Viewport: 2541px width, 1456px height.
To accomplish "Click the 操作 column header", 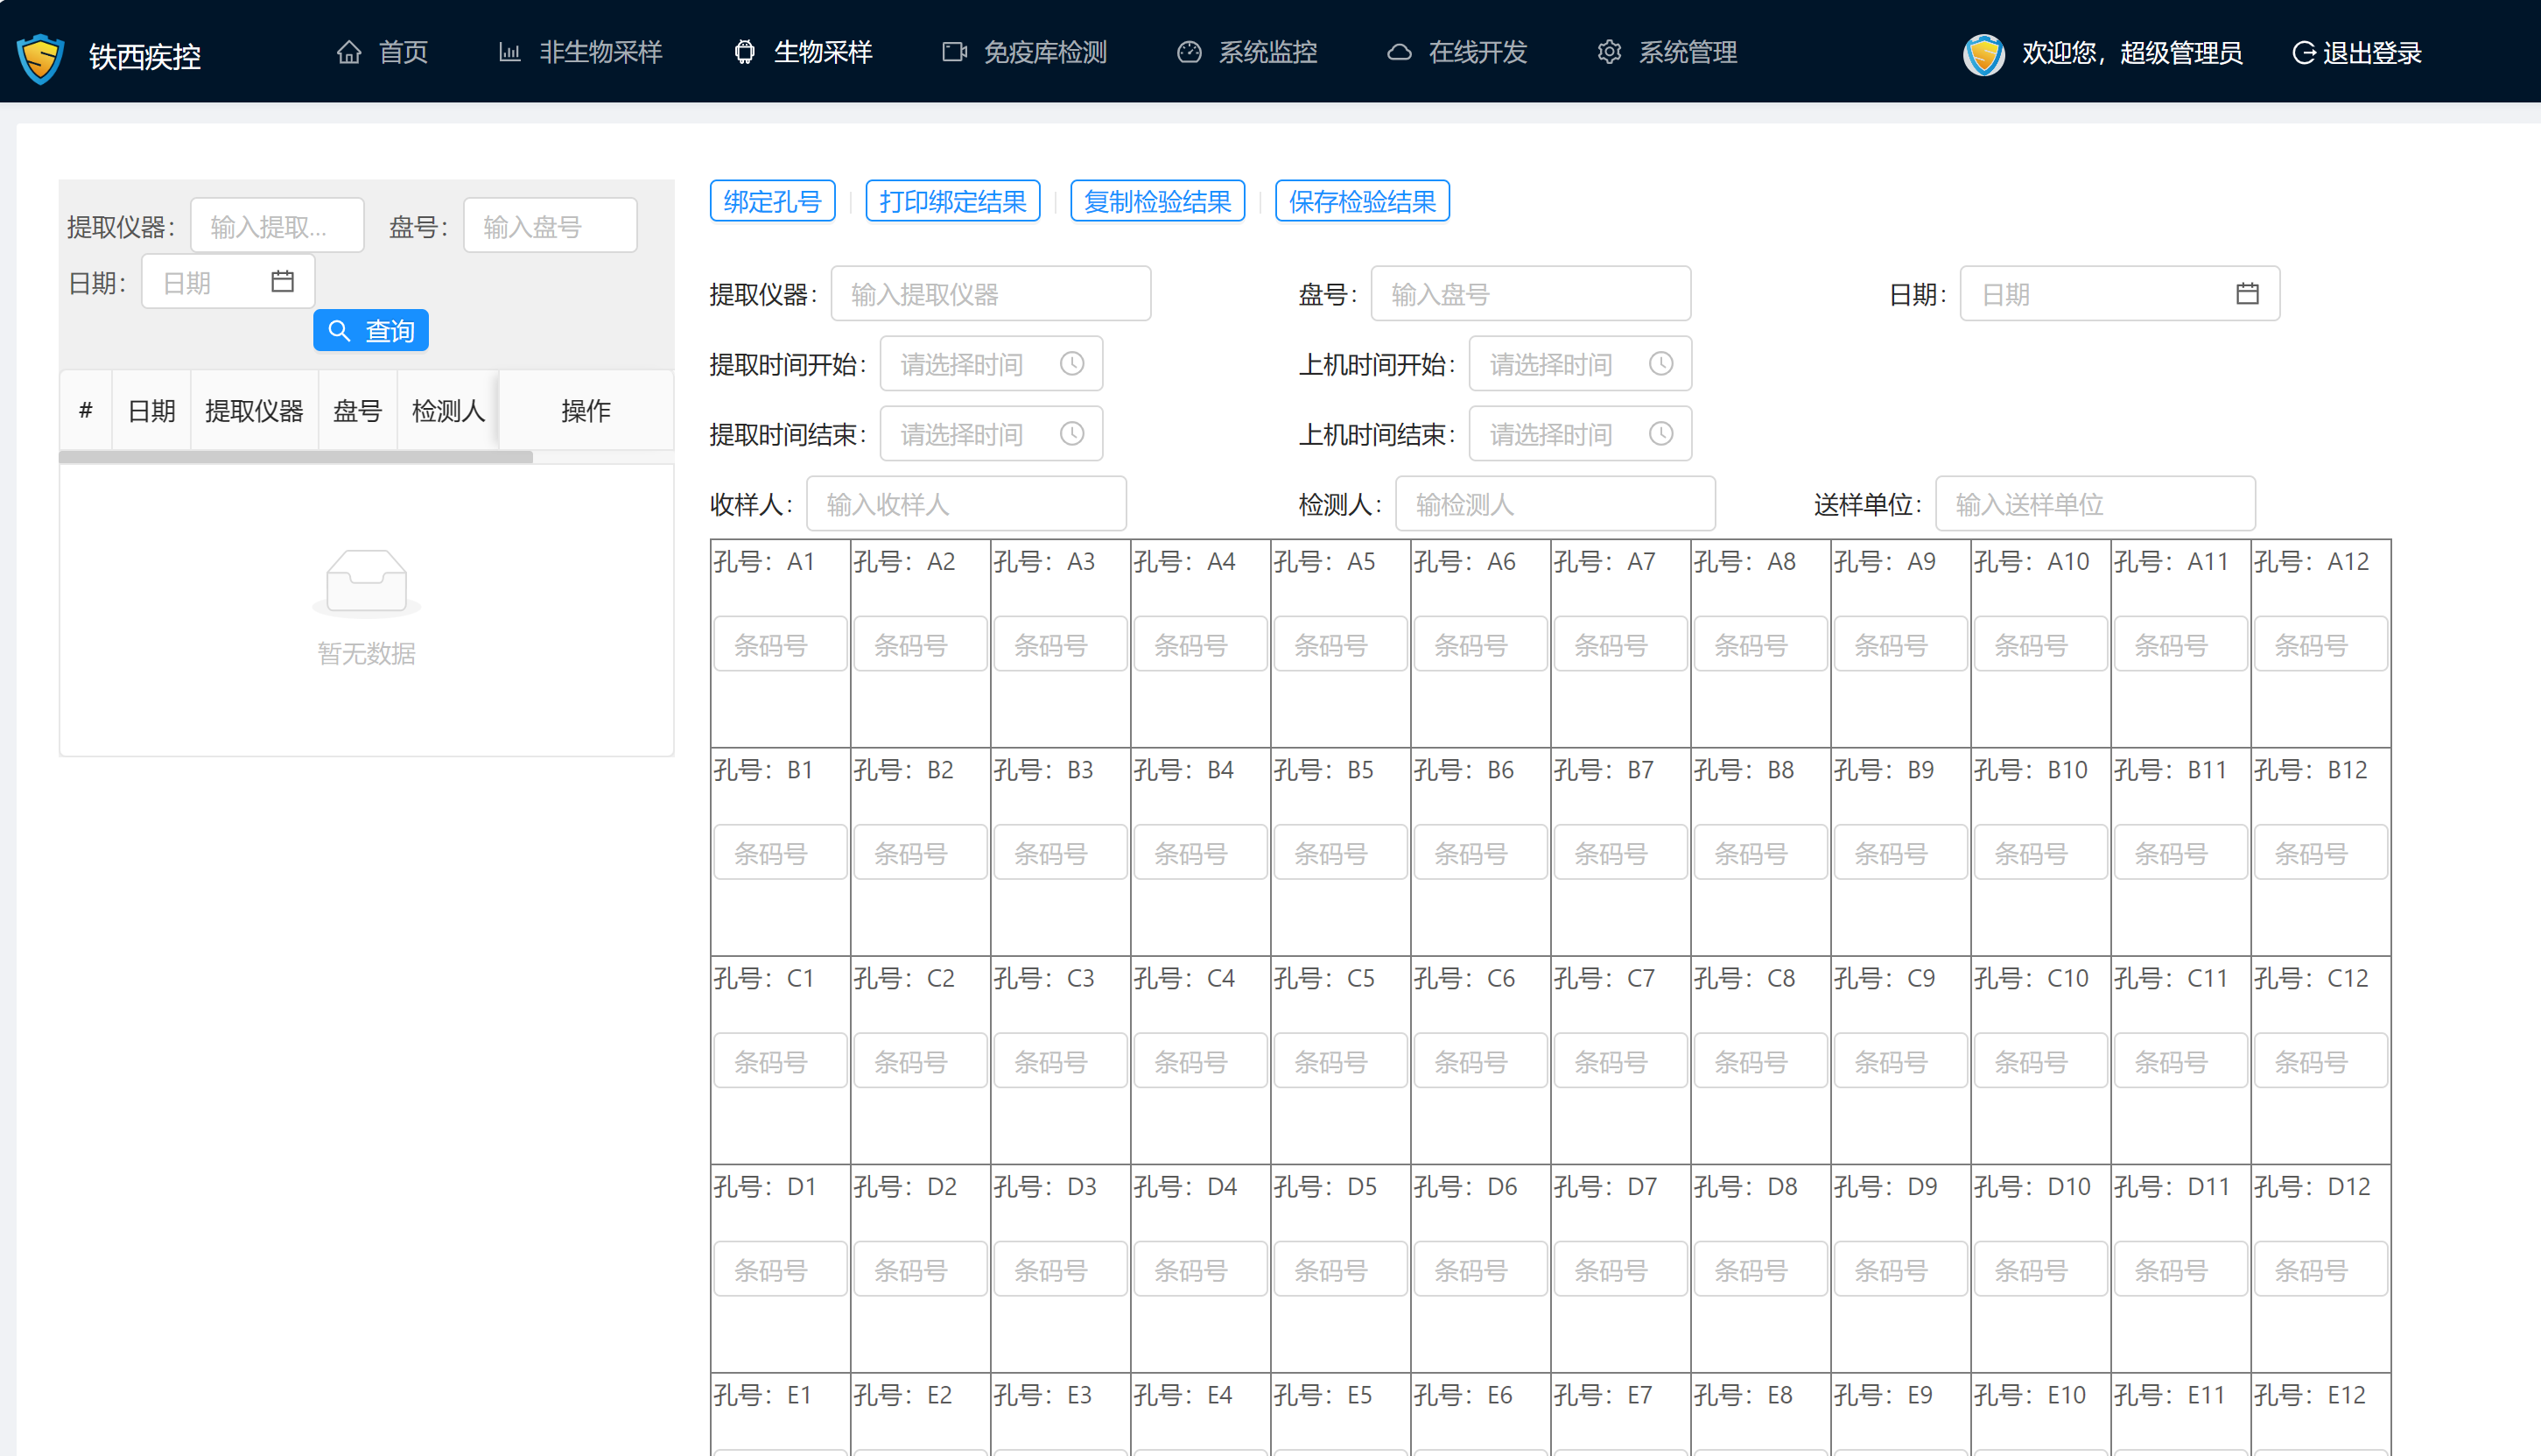I will coord(586,410).
